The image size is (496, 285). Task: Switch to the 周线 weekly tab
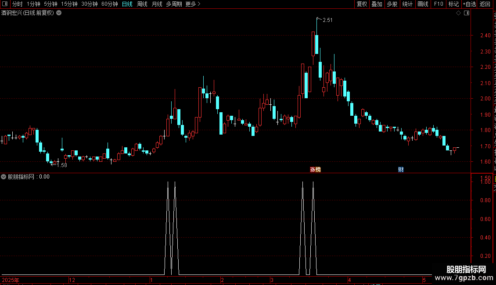(x=142, y=4)
